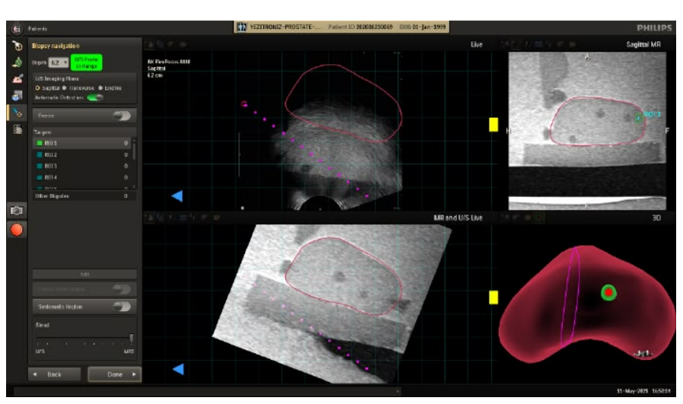The height and width of the screenshot is (404, 683).
Task: Click the 3D view title label
Action: (x=656, y=218)
